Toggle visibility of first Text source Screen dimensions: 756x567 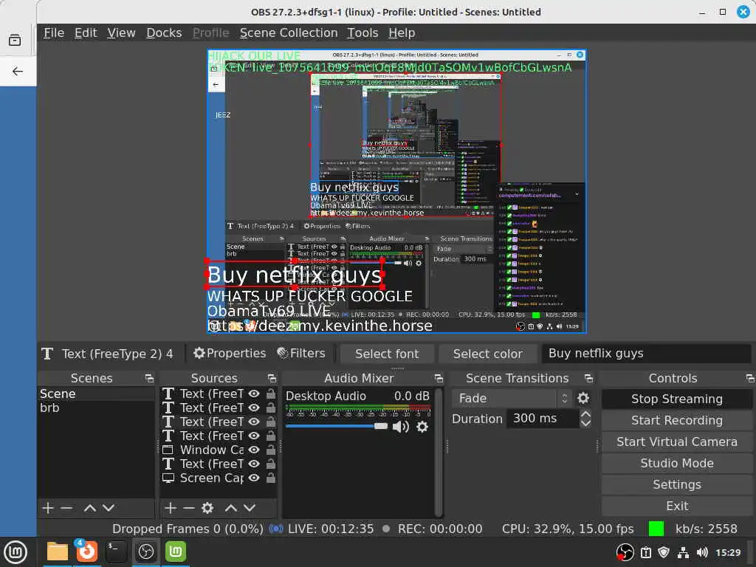(x=254, y=394)
